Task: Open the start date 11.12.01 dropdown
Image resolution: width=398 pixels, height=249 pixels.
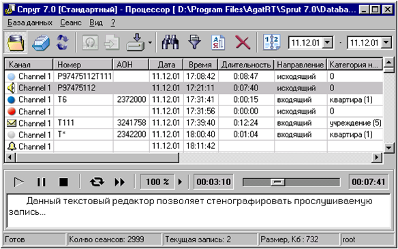Action: pyautogui.click(x=328, y=43)
